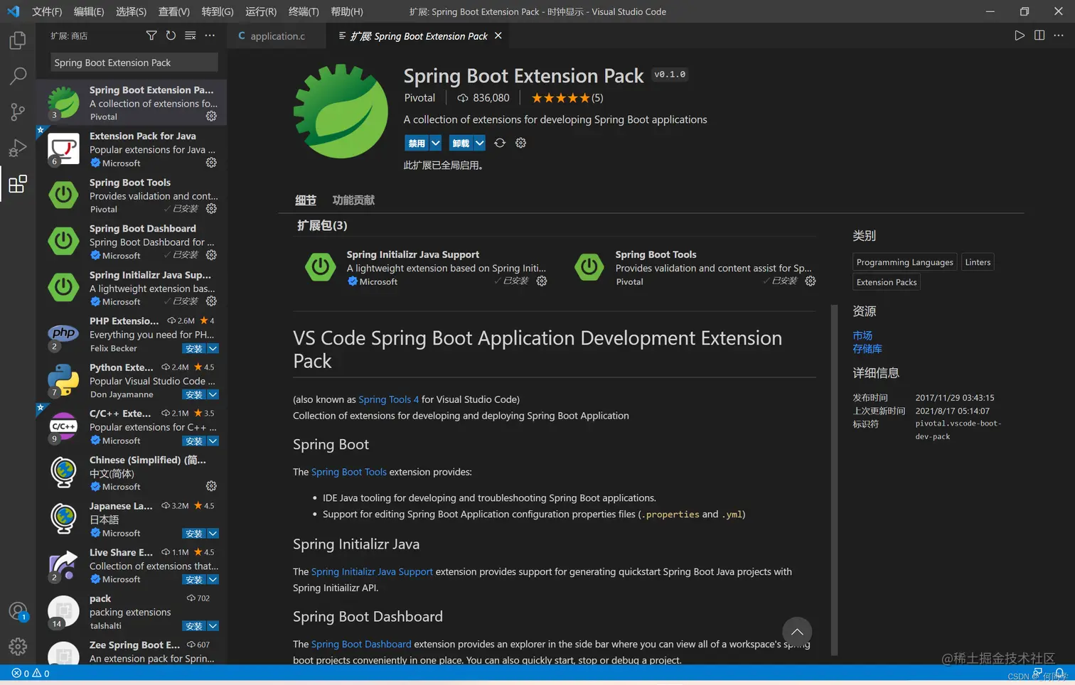
Task: Expand install dropdown for Python Extension Pack
Action: [x=213, y=395]
